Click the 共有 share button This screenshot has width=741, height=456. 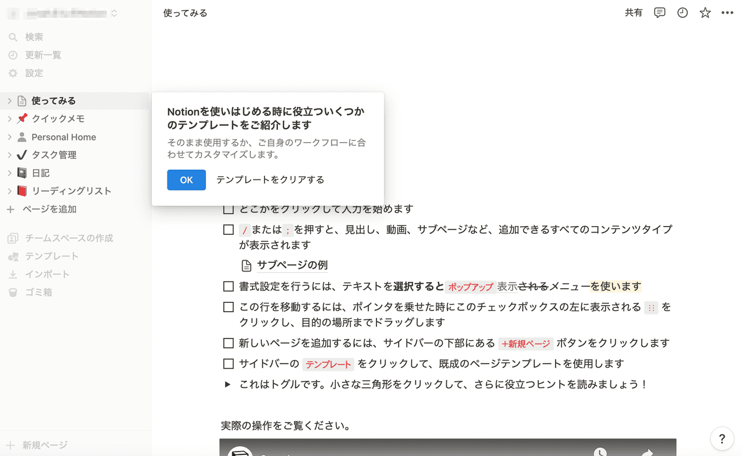point(633,13)
